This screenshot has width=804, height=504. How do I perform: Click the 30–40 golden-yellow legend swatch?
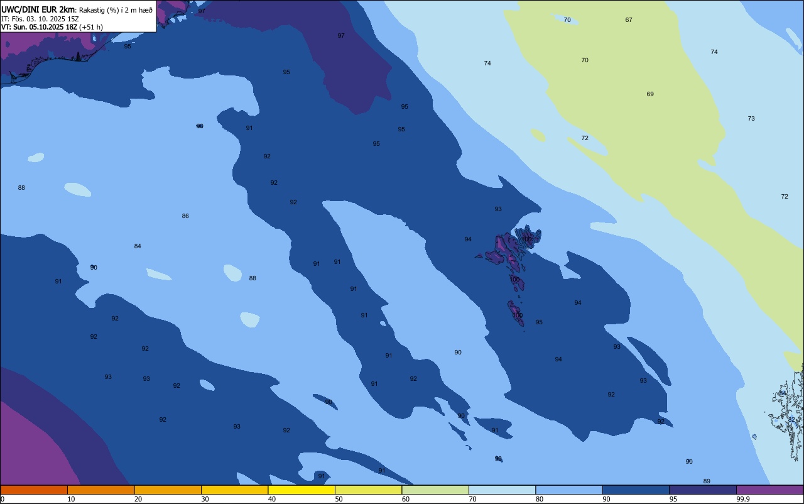click(x=234, y=490)
